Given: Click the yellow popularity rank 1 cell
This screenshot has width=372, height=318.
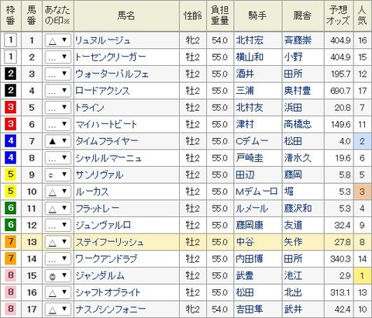Looking at the screenshot, I should pos(362,275).
